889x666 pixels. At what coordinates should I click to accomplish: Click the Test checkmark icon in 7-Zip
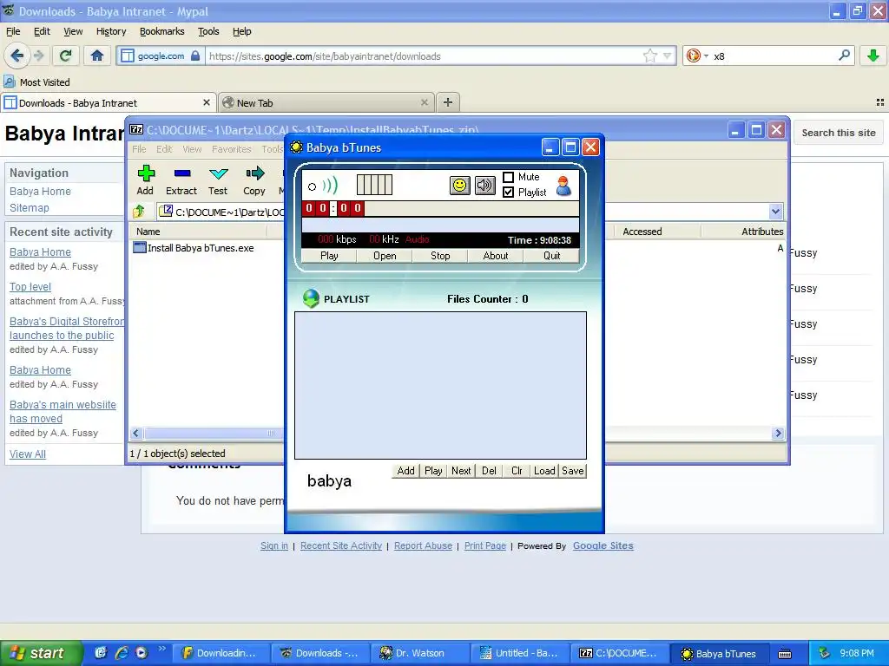tap(218, 173)
